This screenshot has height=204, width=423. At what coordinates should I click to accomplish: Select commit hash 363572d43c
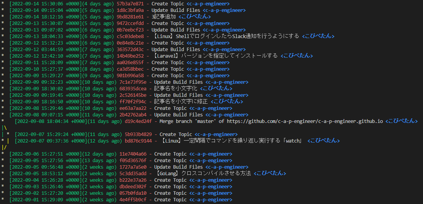(x=130, y=50)
